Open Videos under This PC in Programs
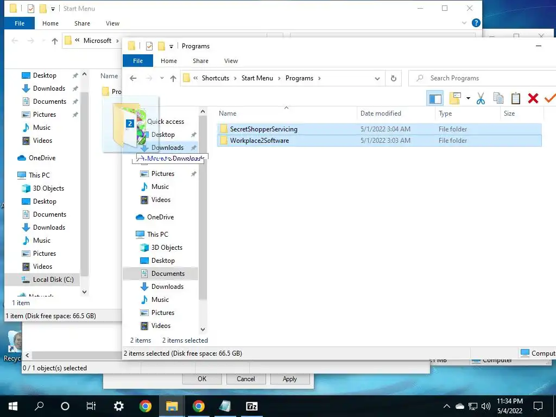The image size is (556, 417). 161,326
